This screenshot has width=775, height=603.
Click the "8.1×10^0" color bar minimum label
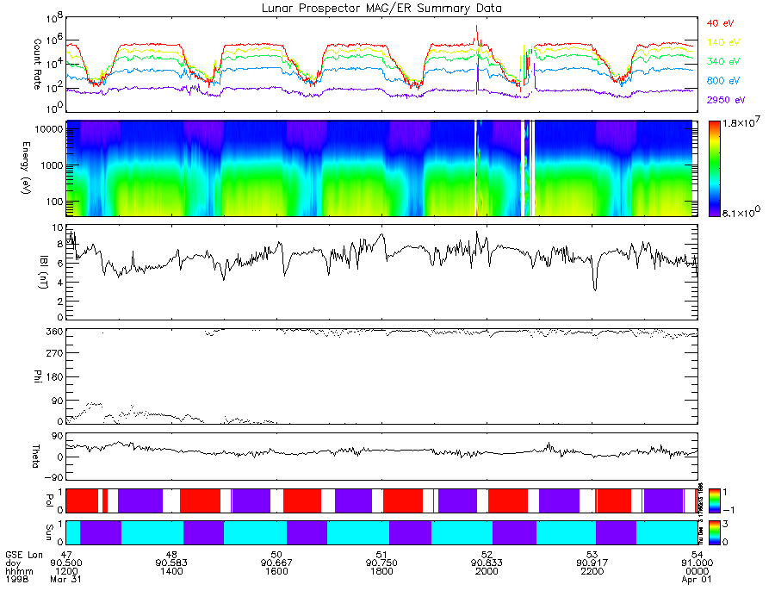[x=741, y=213]
